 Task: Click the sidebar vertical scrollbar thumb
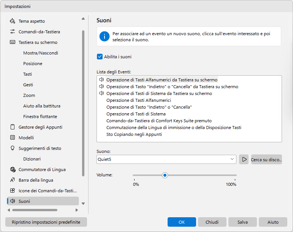point(83,103)
